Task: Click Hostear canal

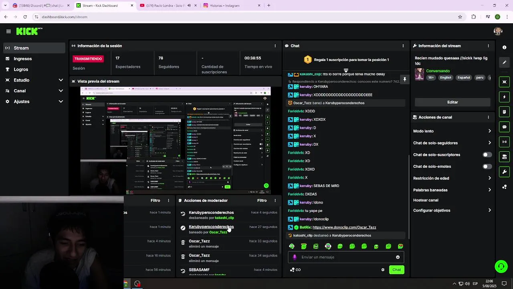Action: tap(426, 200)
